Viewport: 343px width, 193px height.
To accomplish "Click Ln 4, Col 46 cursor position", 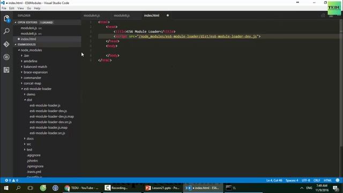I will coord(274,180).
